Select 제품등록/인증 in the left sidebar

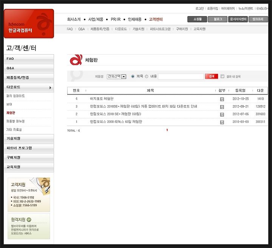point(29,78)
